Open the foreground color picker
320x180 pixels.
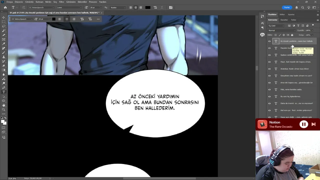click(x=3, y=121)
